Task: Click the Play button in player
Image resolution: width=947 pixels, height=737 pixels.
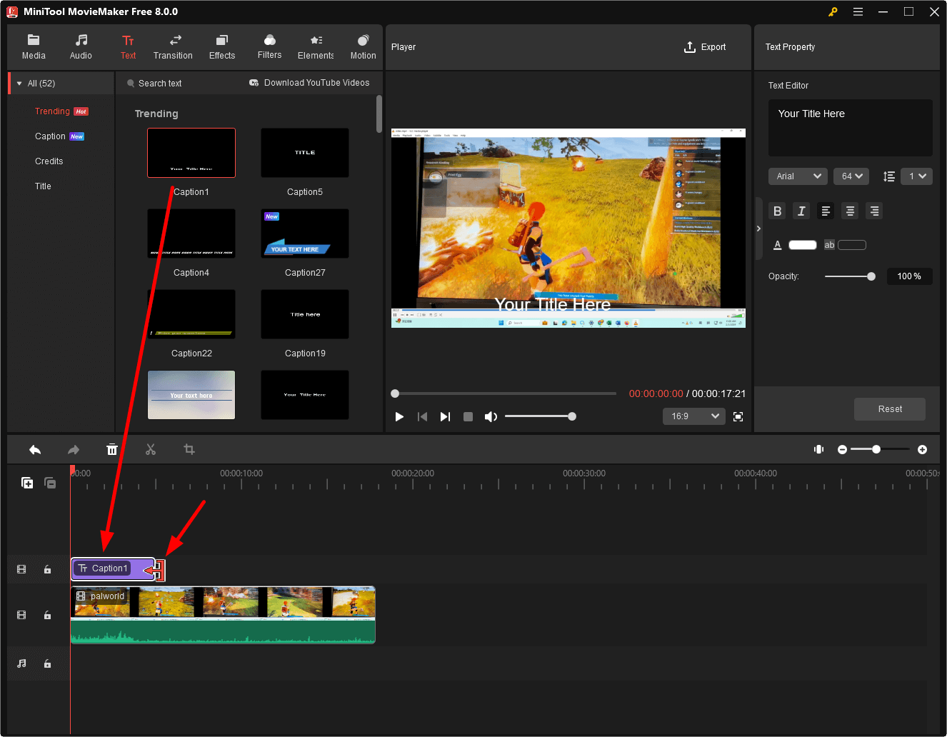Action: (399, 416)
